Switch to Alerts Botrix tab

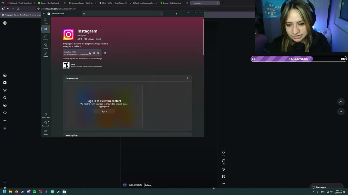(113, 3)
